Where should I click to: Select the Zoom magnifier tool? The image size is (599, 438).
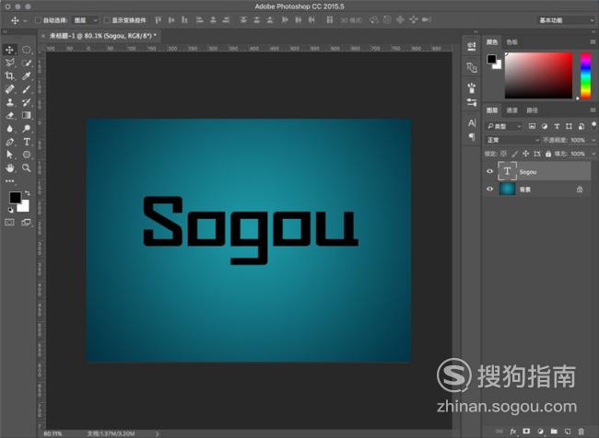coord(27,167)
